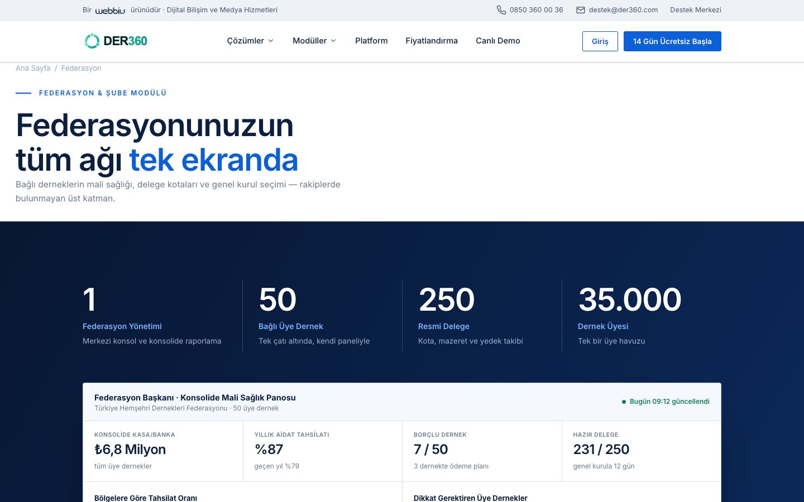Click the 'geçen yıl %79' note

(277, 466)
